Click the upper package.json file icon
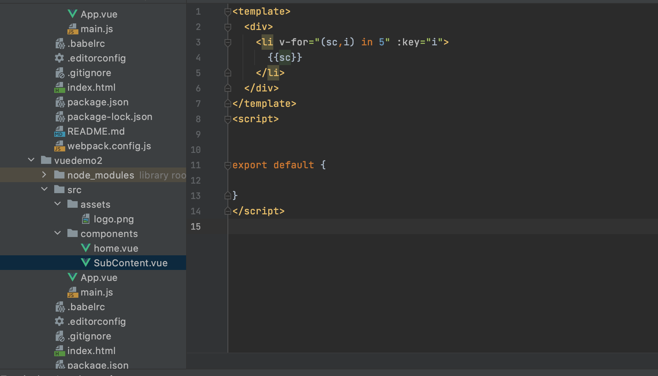Viewport: 658px width, 376px height. point(60,102)
